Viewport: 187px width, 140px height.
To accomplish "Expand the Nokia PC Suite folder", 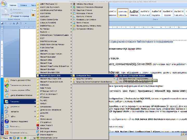I will pyautogui.click(x=54, y=88).
